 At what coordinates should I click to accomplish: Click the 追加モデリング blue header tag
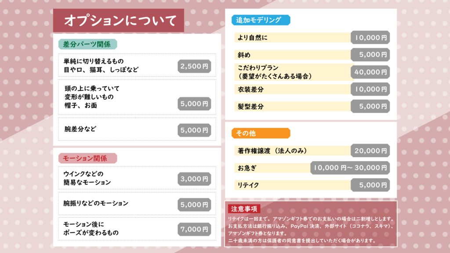tap(261, 20)
